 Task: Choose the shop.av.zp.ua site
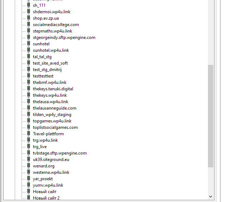tap(46, 18)
